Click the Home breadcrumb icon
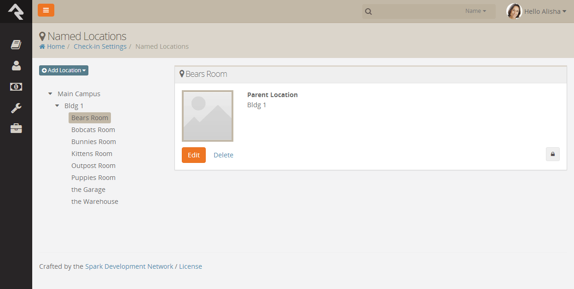This screenshot has width=574, height=289. click(x=42, y=46)
